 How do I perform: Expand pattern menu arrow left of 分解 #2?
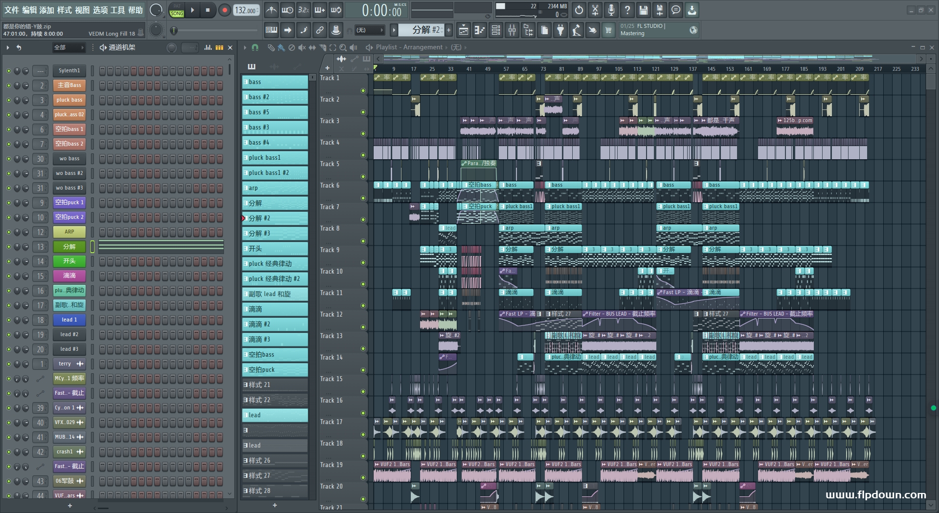394,30
